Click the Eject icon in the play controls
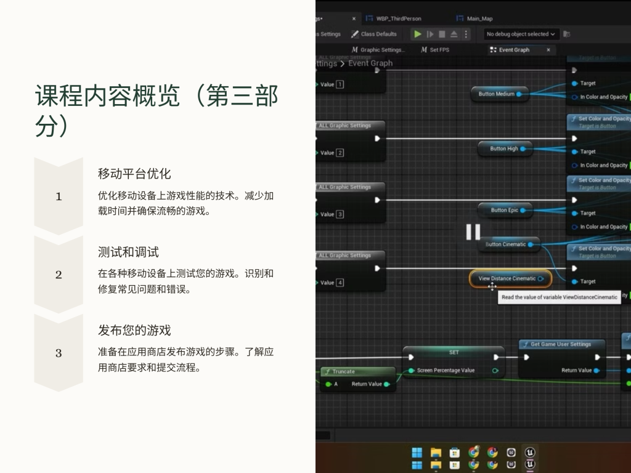The height and width of the screenshot is (473, 631). 454,34
